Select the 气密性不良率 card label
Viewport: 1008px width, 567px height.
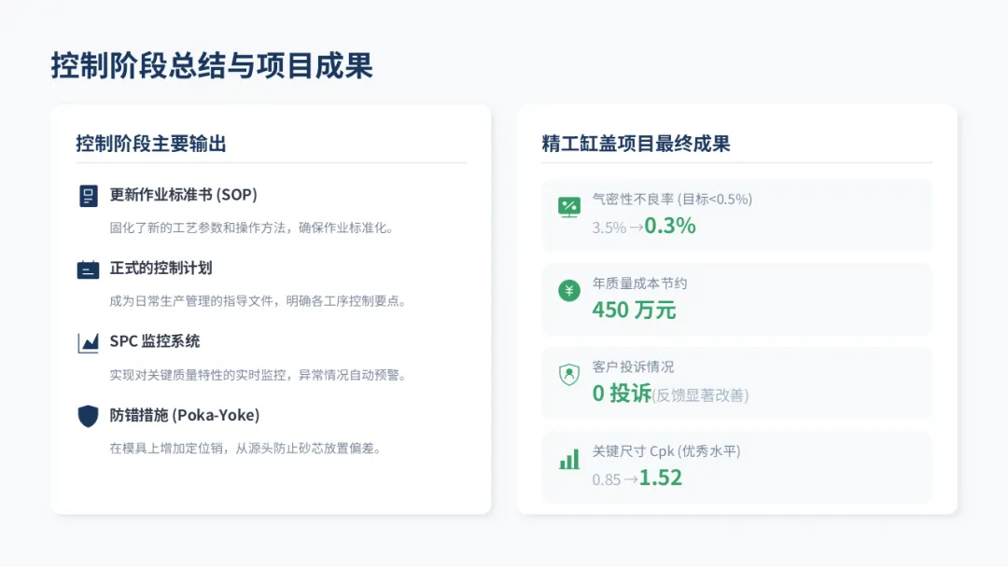(x=633, y=199)
